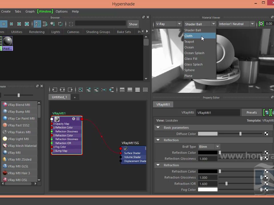274x205 pixels.
Task: Click the map checker button for Diffuse Color
Action: (x=266, y=134)
